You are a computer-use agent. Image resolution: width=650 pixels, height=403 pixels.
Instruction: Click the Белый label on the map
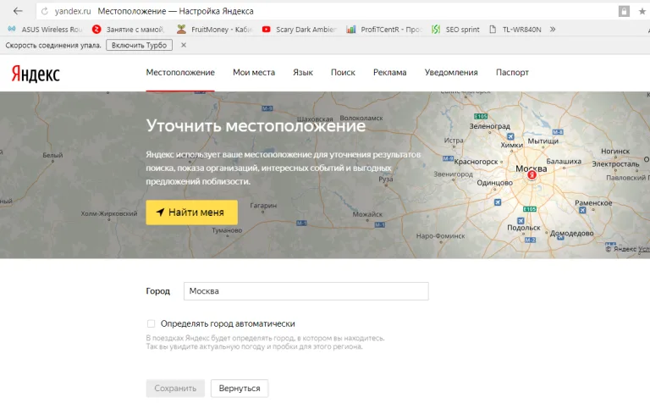(x=52, y=155)
